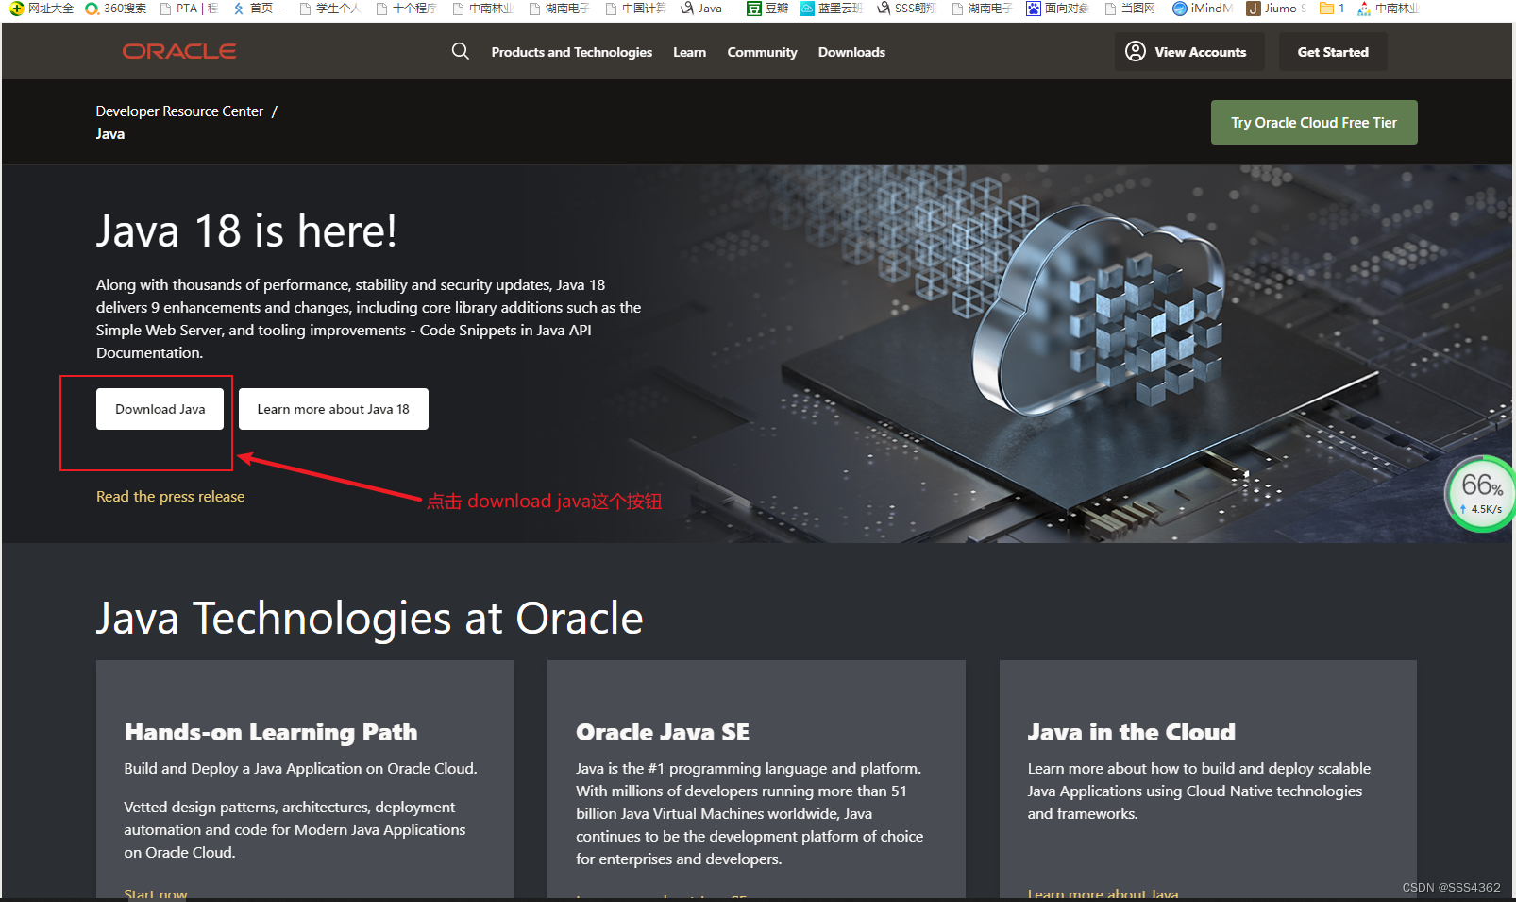Click the View Accounts button
The height and width of the screenshot is (902, 1516).
pos(1190,51)
